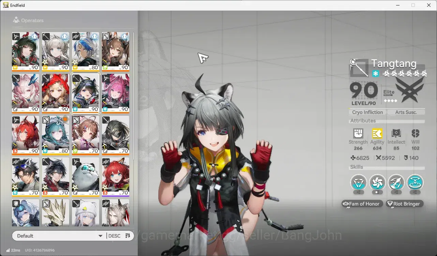Select the red-haired horned level 90 operator
Screen dimensions: 437x256
(x=26, y=135)
